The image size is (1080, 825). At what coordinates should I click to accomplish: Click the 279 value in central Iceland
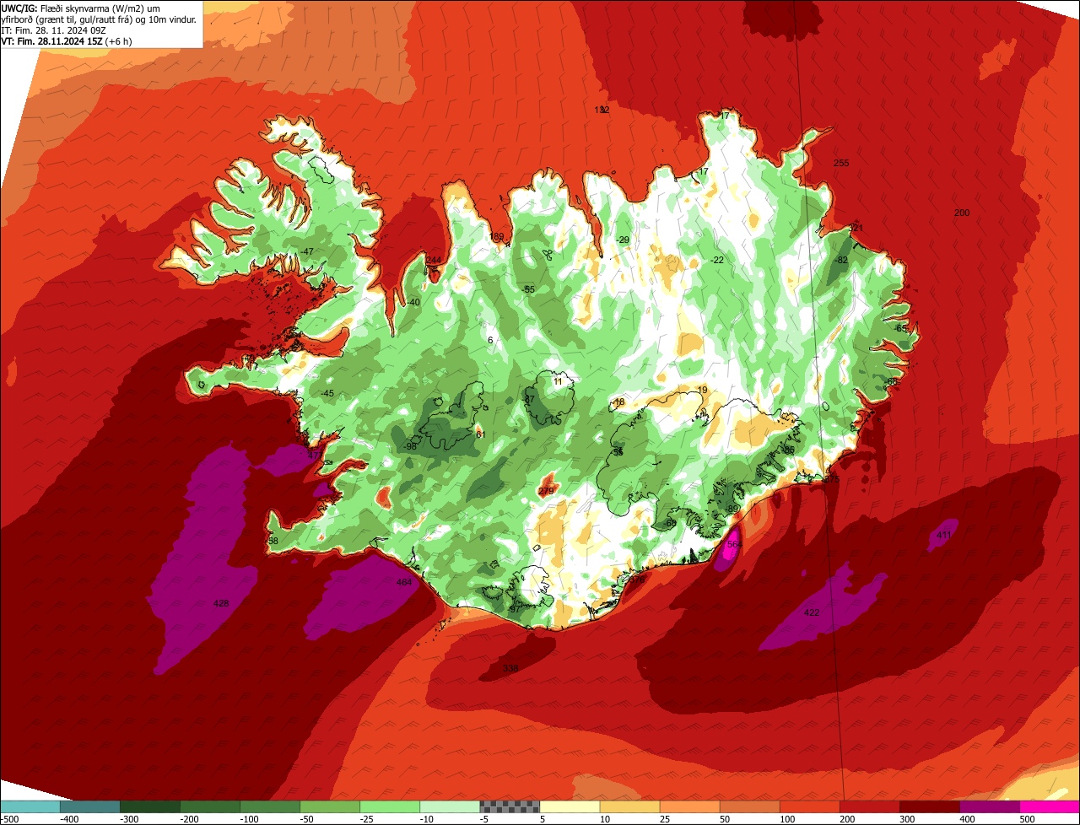click(546, 491)
